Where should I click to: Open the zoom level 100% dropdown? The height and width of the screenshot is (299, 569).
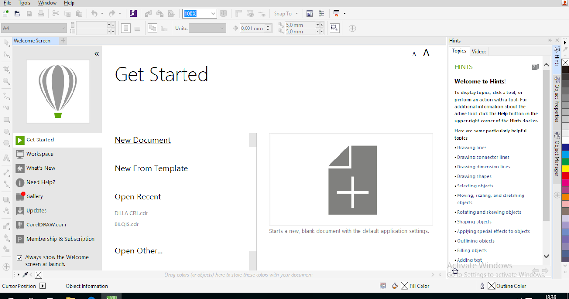point(213,14)
